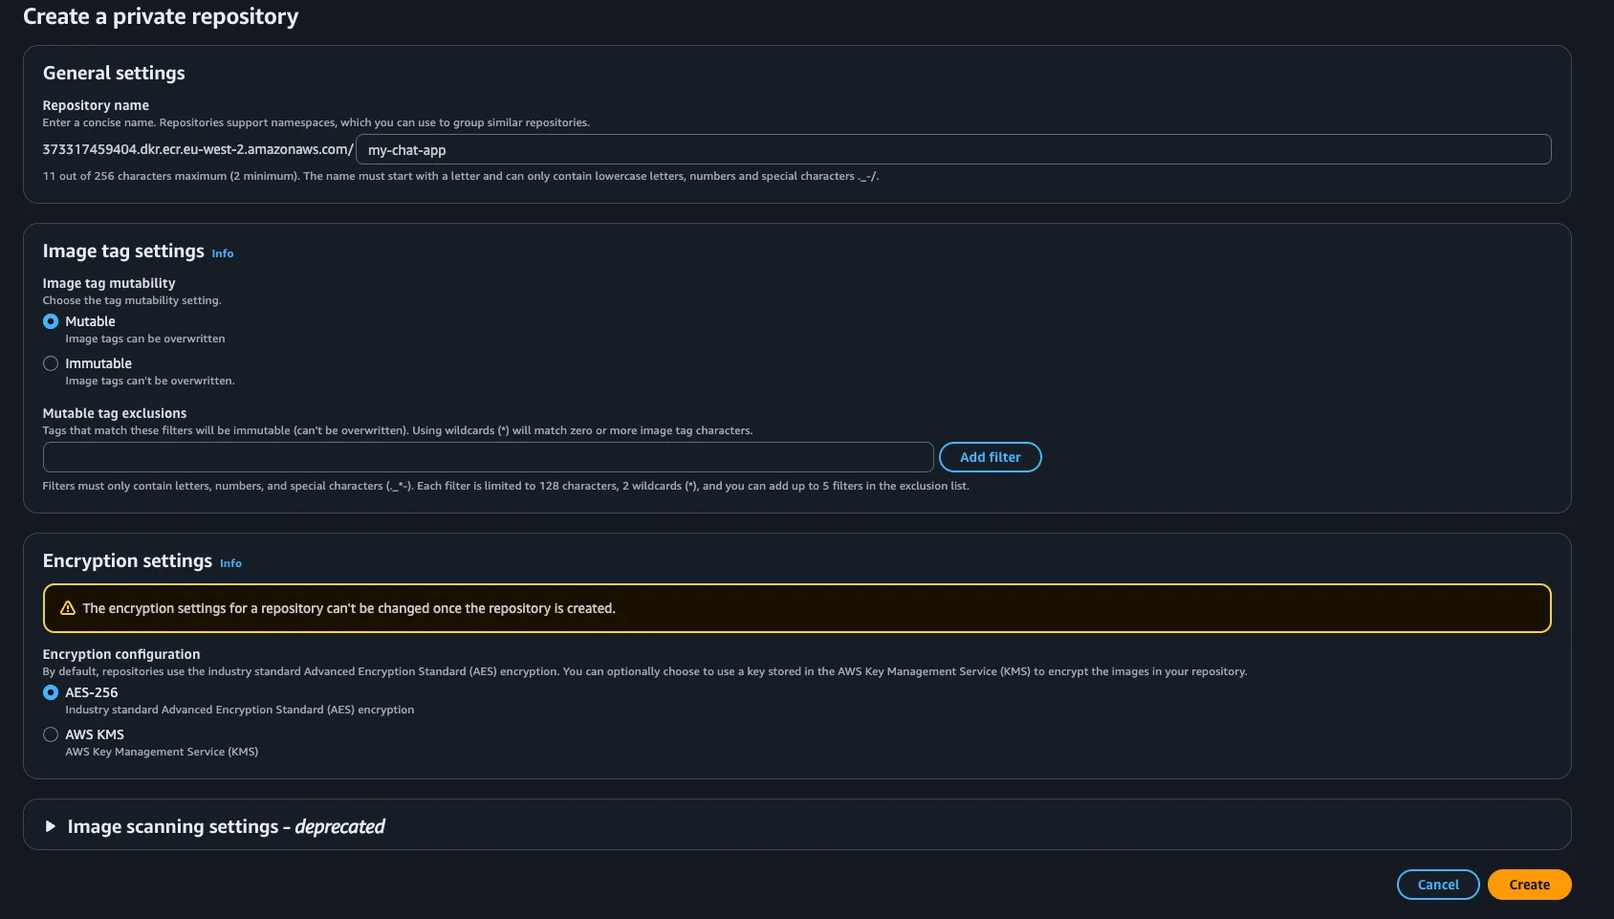Choose AES-256 encryption
The width and height of the screenshot is (1614, 919).
(51, 692)
